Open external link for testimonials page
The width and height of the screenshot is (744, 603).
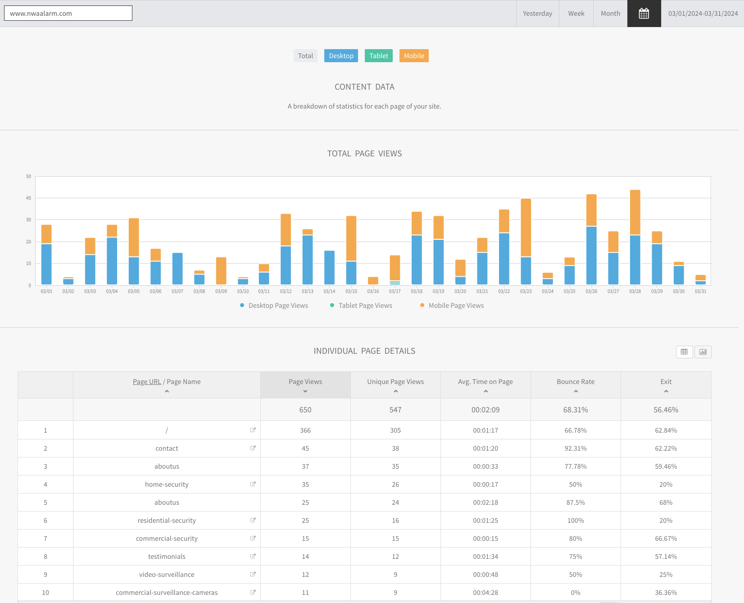pyautogui.click(x=253, y=556)
